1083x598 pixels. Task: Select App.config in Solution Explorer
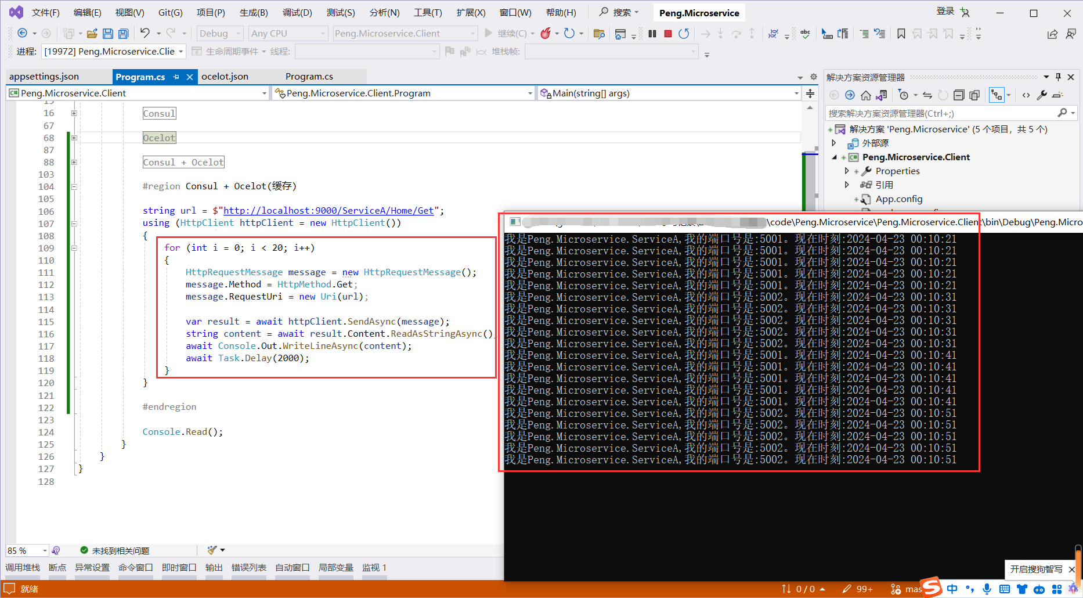[899, 199]
